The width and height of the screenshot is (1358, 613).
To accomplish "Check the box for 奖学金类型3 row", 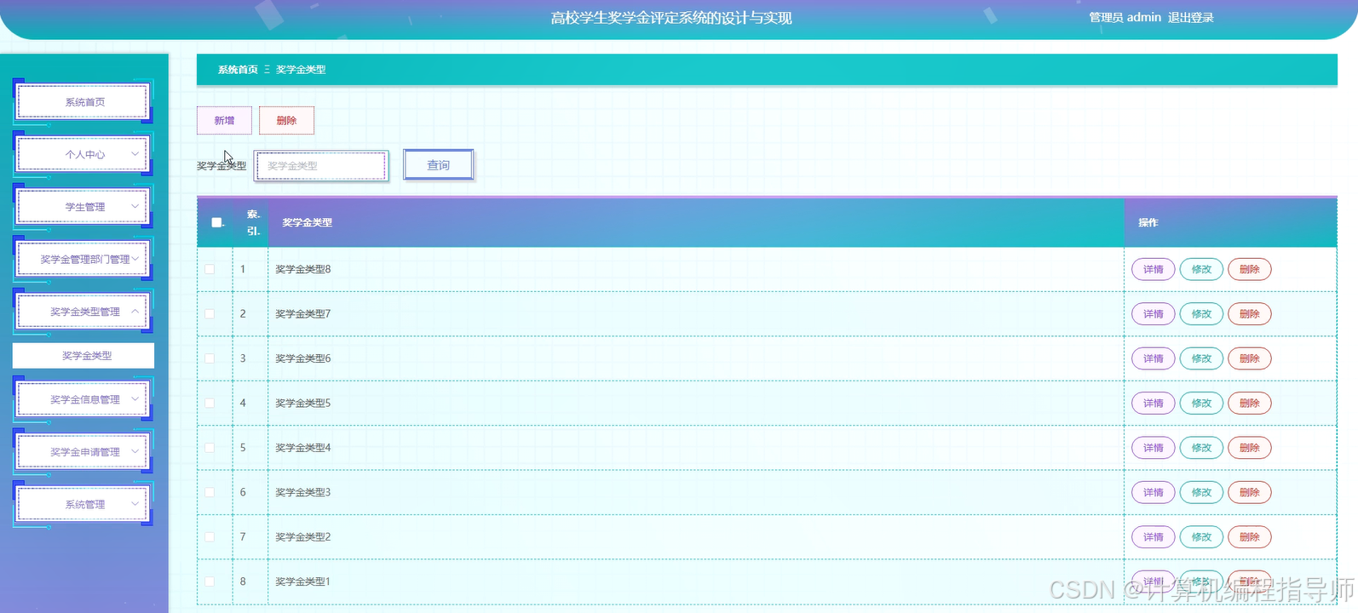I will 210,492.
